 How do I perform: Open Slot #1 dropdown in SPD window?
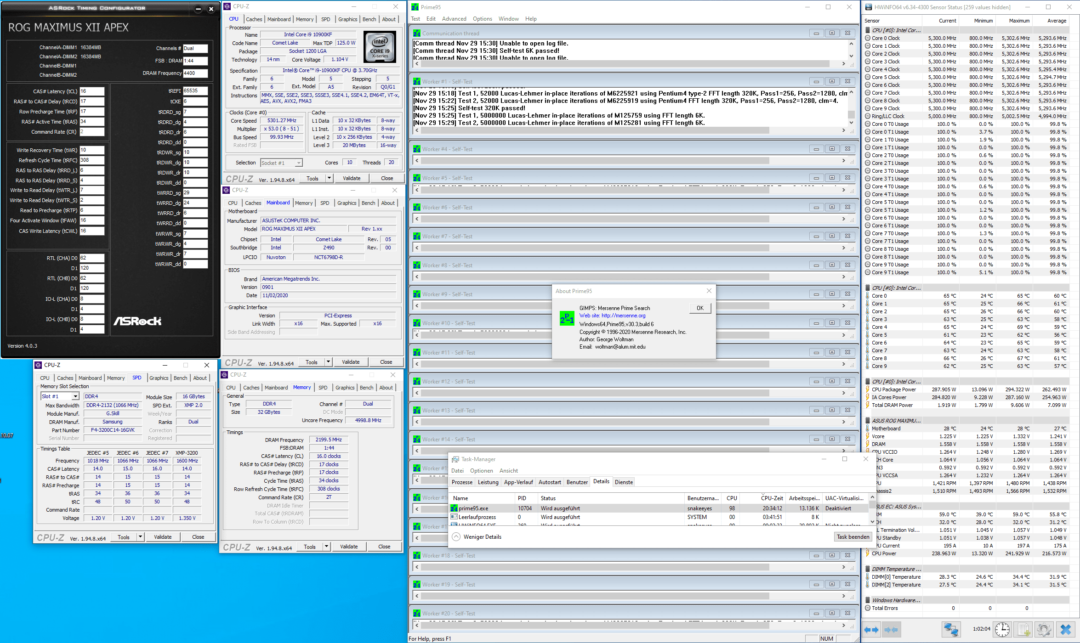tap(75, 396)
